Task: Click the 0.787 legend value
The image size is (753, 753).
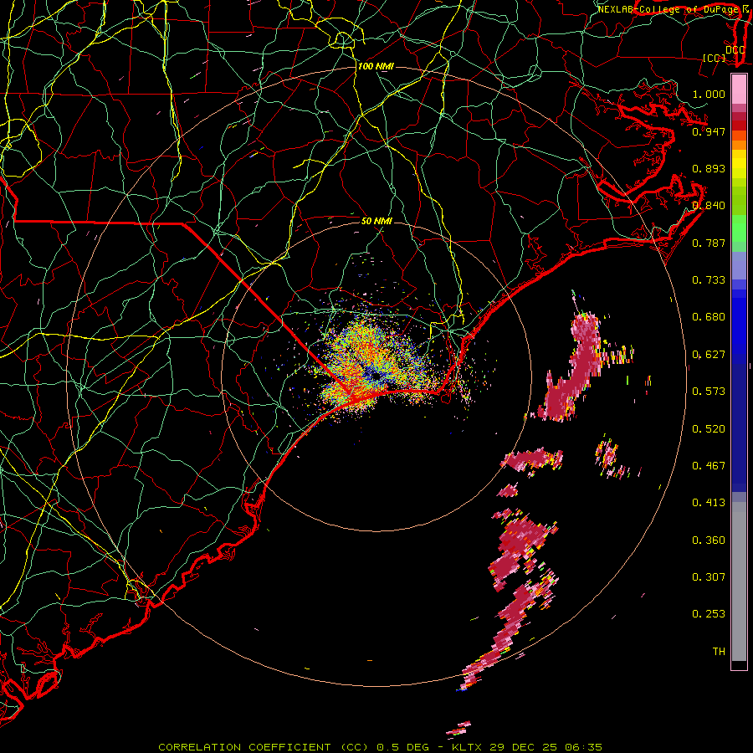Action: 709,243
